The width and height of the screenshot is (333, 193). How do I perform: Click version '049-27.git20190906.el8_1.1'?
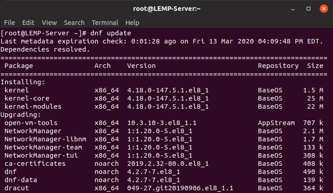tap(180, 188)
